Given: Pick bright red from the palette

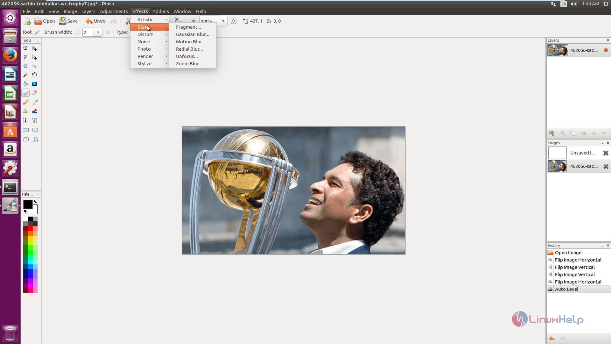Looking at the screenshot, I should [30, 228].
